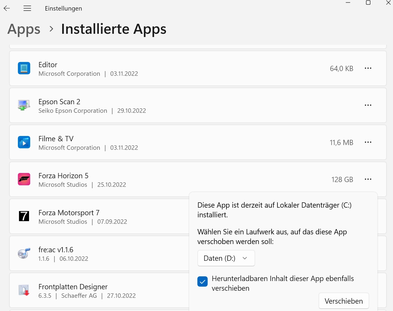393x311 pixels.
Task: Click the 'Einstellungen' window title
Action: [63, 9]
